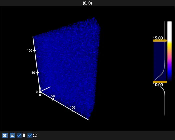The width and height of the screenshot is (175, 140).
Task: Click the center-align lines icon
Action: [12, 135]
